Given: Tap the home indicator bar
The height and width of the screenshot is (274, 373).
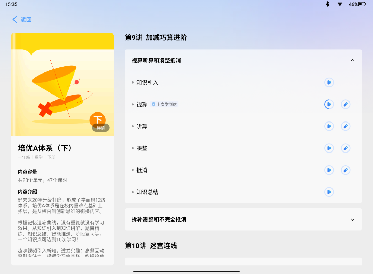Looking at the screenshot, I should click(186, 271).
